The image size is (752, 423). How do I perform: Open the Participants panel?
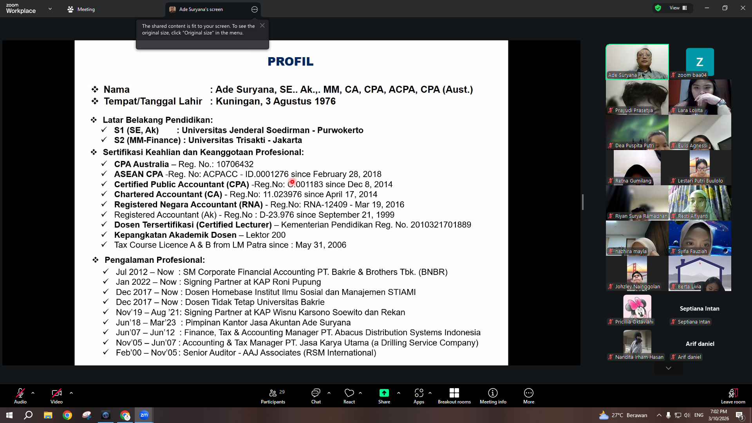point(273,396)
